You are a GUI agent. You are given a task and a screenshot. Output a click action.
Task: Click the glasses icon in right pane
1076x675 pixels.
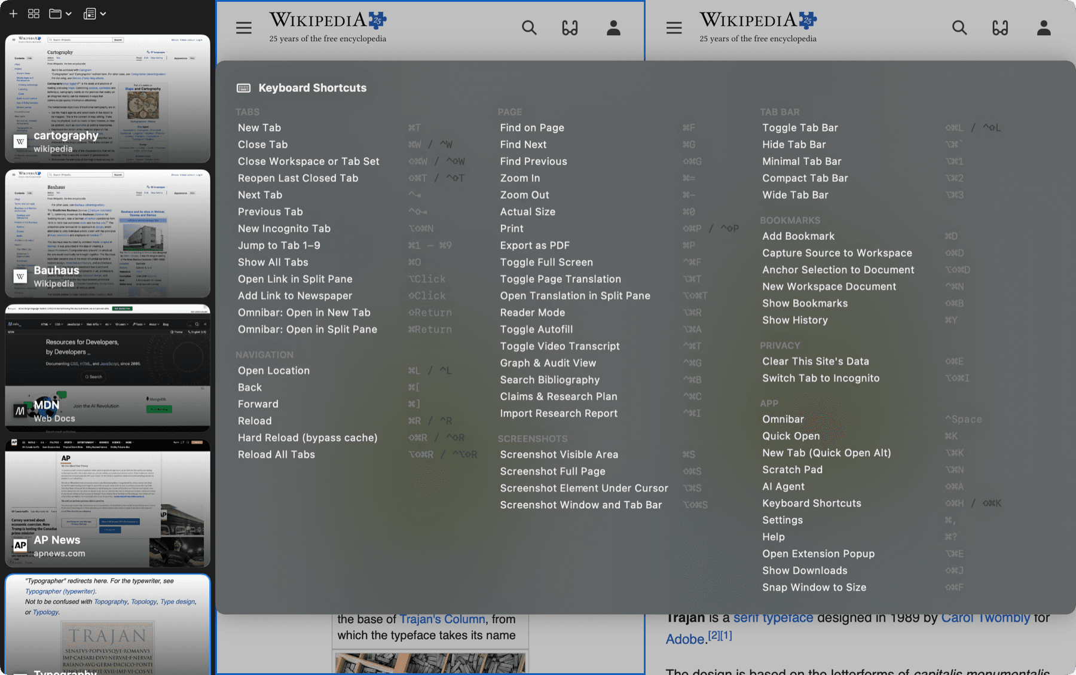(1000, 28)
